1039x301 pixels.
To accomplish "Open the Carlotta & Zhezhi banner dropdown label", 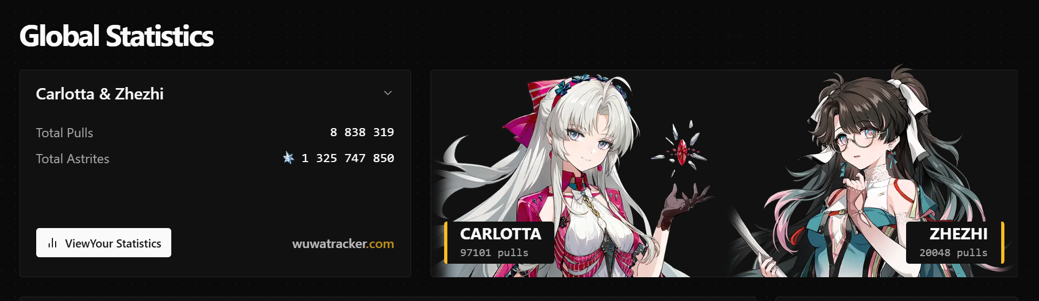I will point(100,94).
